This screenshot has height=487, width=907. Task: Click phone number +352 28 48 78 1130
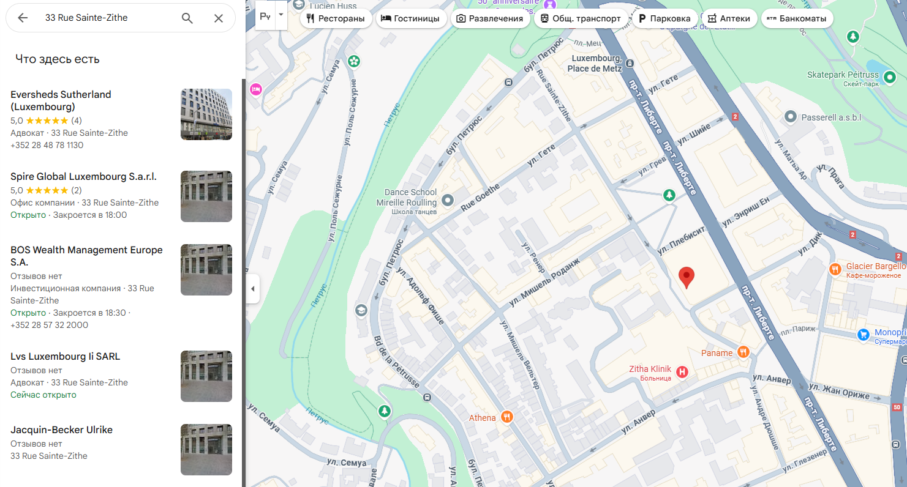(x=47, y=145)
